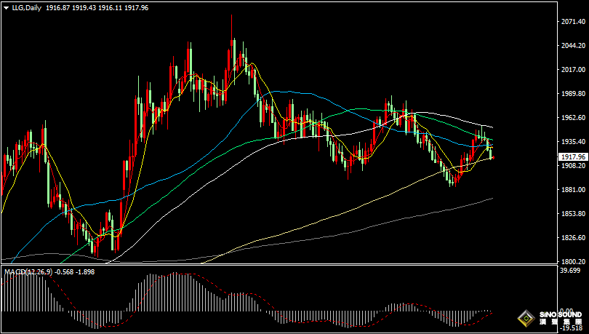The image size is (589, 334).
Task: Click the 2044.20 price axis label
Action: coord(574,46)
